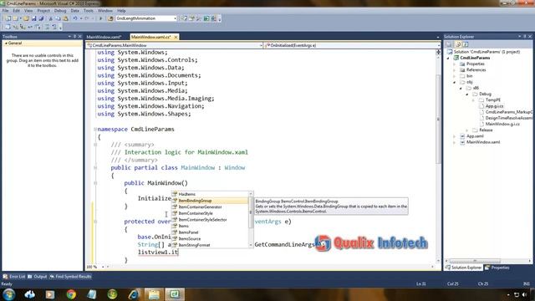Choose ItemContainerStyle in IntelliSense list
Screen dimensions: 535x301
click(x=211, y=213)
